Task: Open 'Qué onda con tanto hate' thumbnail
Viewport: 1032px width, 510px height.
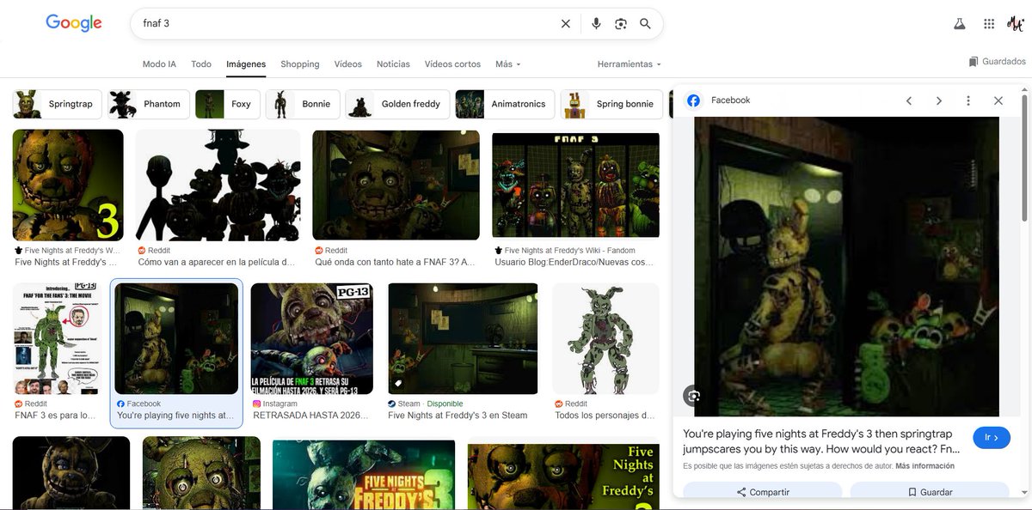Action: click(x=396, y=185)
